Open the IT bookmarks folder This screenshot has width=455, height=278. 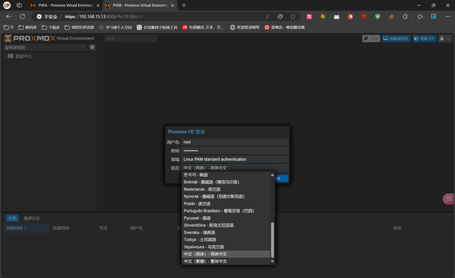coord(8,27)
